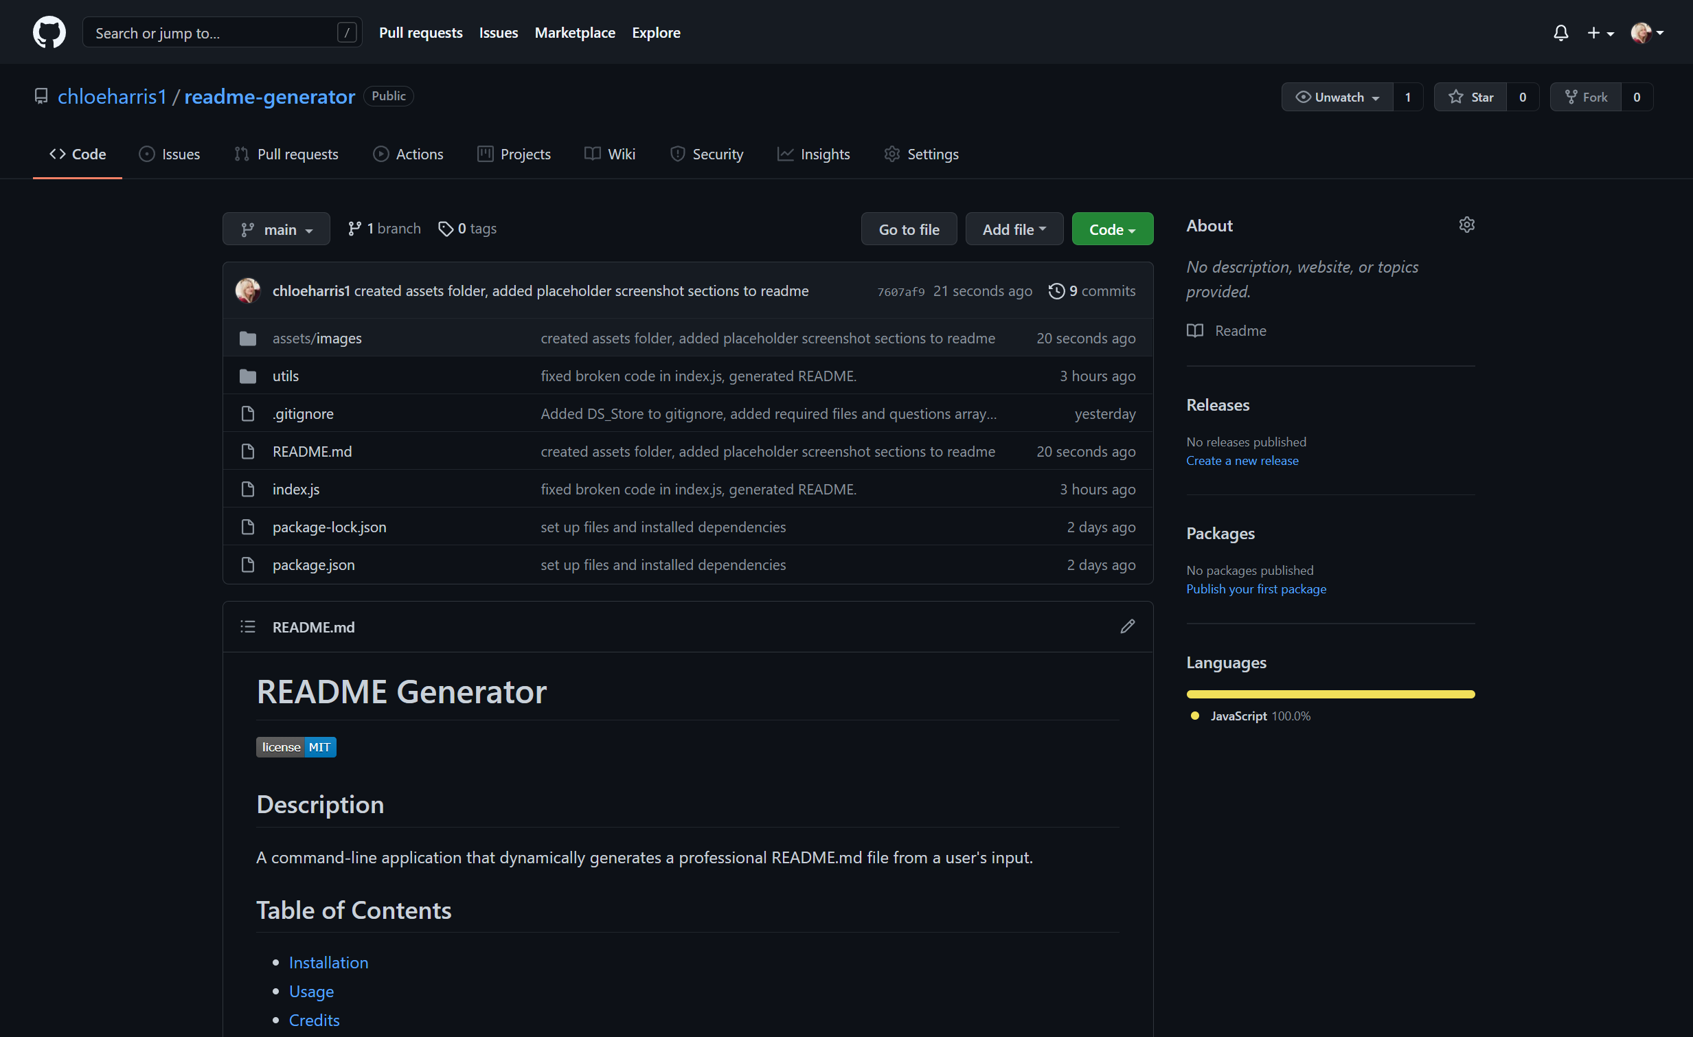Expand the profile avatar menu
The width and height of the screenshot is (1693, 1037).
coord(1646,32)
